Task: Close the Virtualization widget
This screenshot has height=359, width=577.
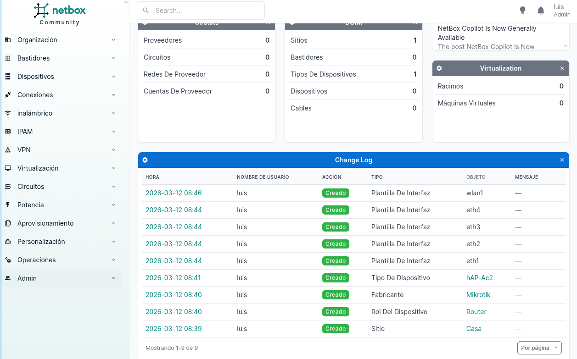Action: (x=562, y=68)
